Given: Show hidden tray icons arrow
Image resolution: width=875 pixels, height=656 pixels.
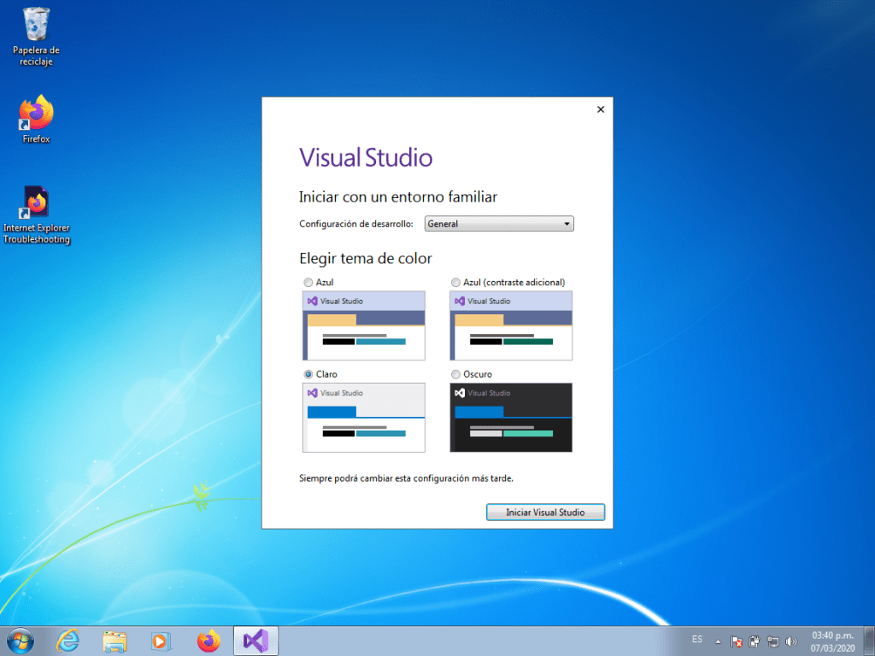Looking at the screenshot, I should pos(718,641).
